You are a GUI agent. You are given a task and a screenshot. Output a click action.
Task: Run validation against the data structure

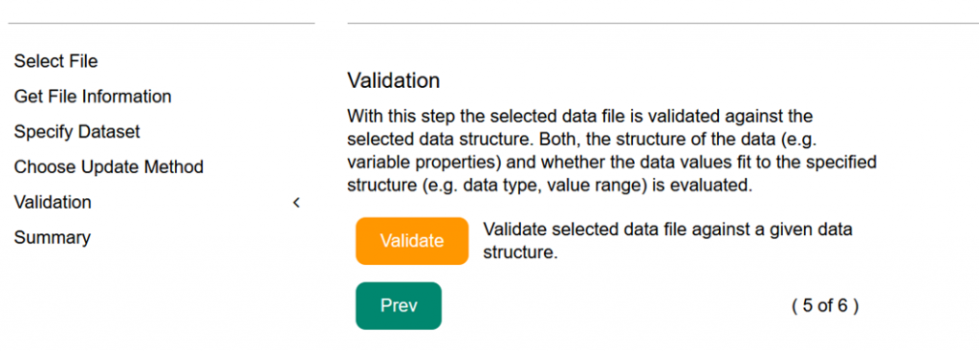pyautogui.click(x=412, y=241)
